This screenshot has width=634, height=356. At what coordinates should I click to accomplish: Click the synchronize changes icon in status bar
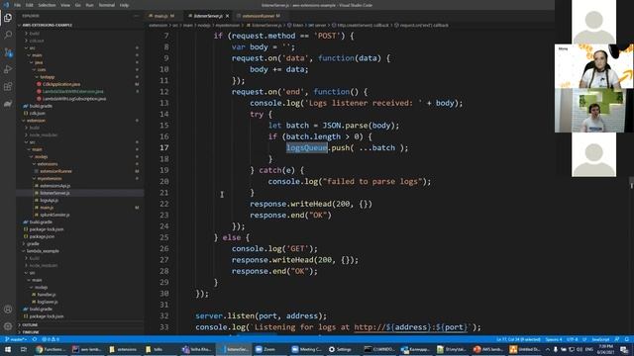(35, 339)
